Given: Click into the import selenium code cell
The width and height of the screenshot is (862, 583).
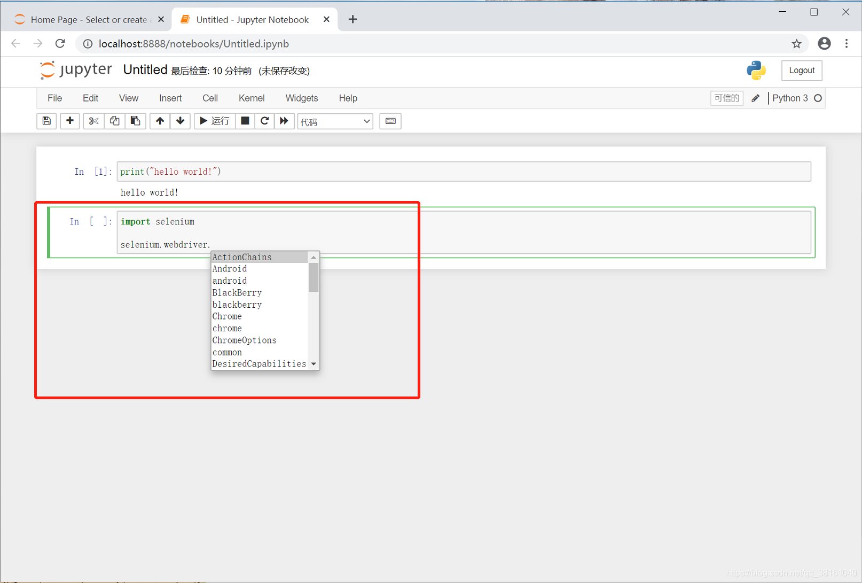Looking at the screenshot, I should [464, 233].
